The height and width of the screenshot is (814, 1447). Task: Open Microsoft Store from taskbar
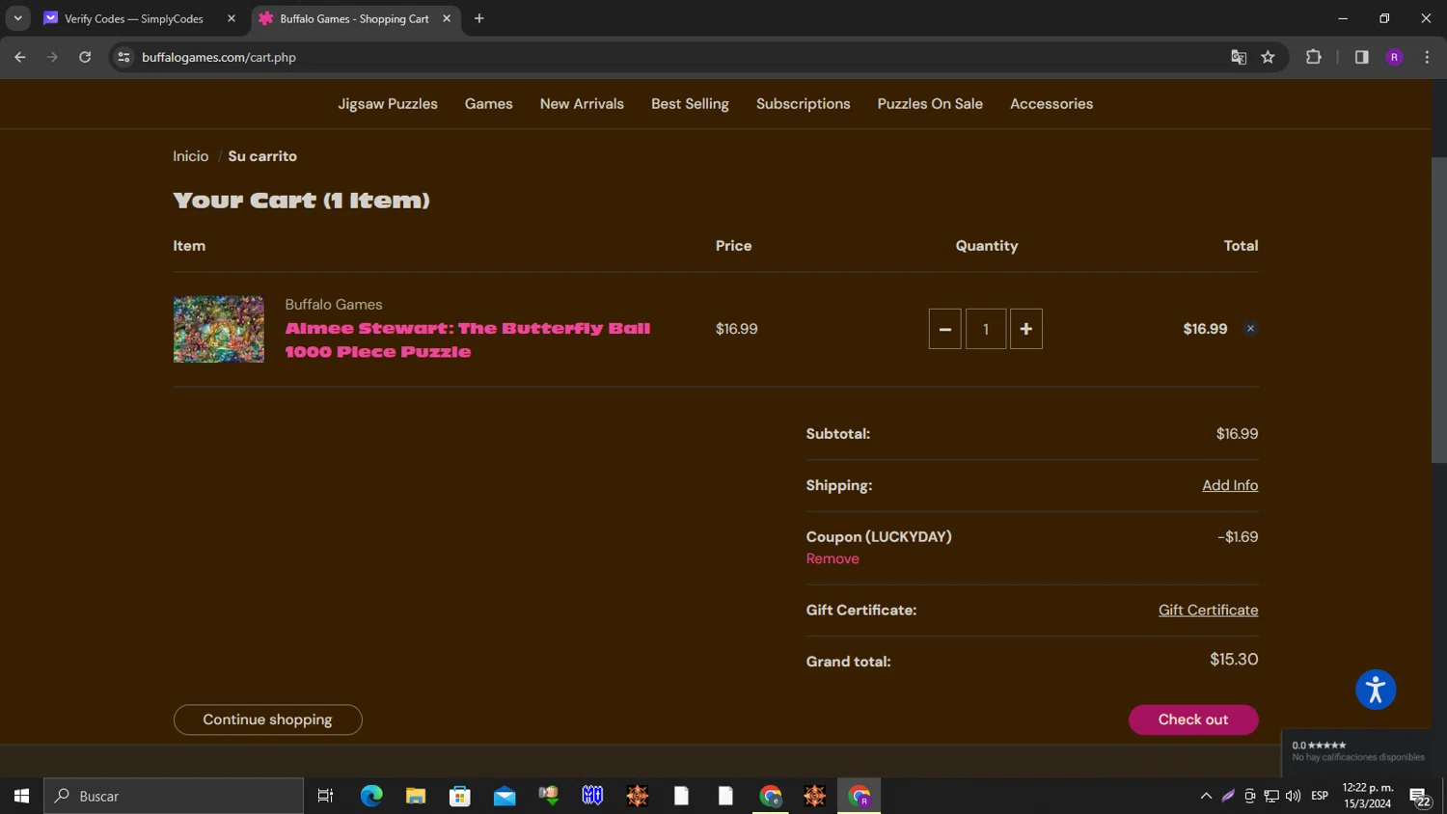tap(460, 796)
